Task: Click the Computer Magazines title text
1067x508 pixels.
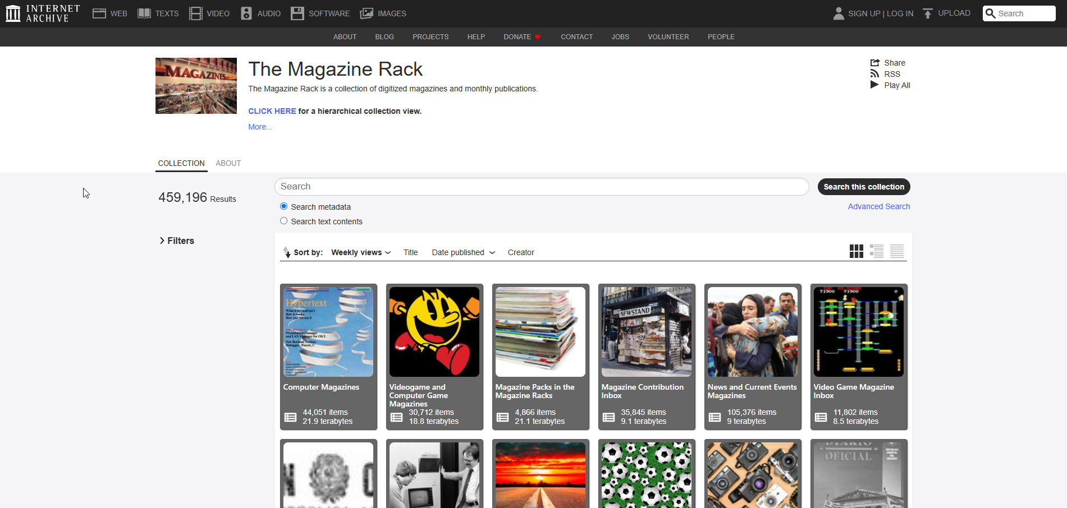Action: [321, 387]
